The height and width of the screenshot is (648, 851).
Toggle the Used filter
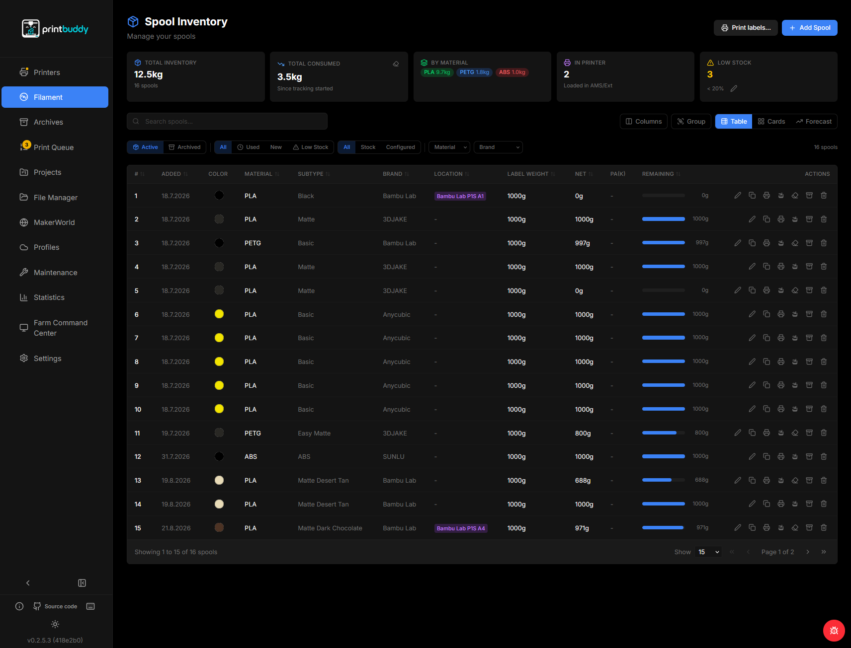tap(248, 147)
